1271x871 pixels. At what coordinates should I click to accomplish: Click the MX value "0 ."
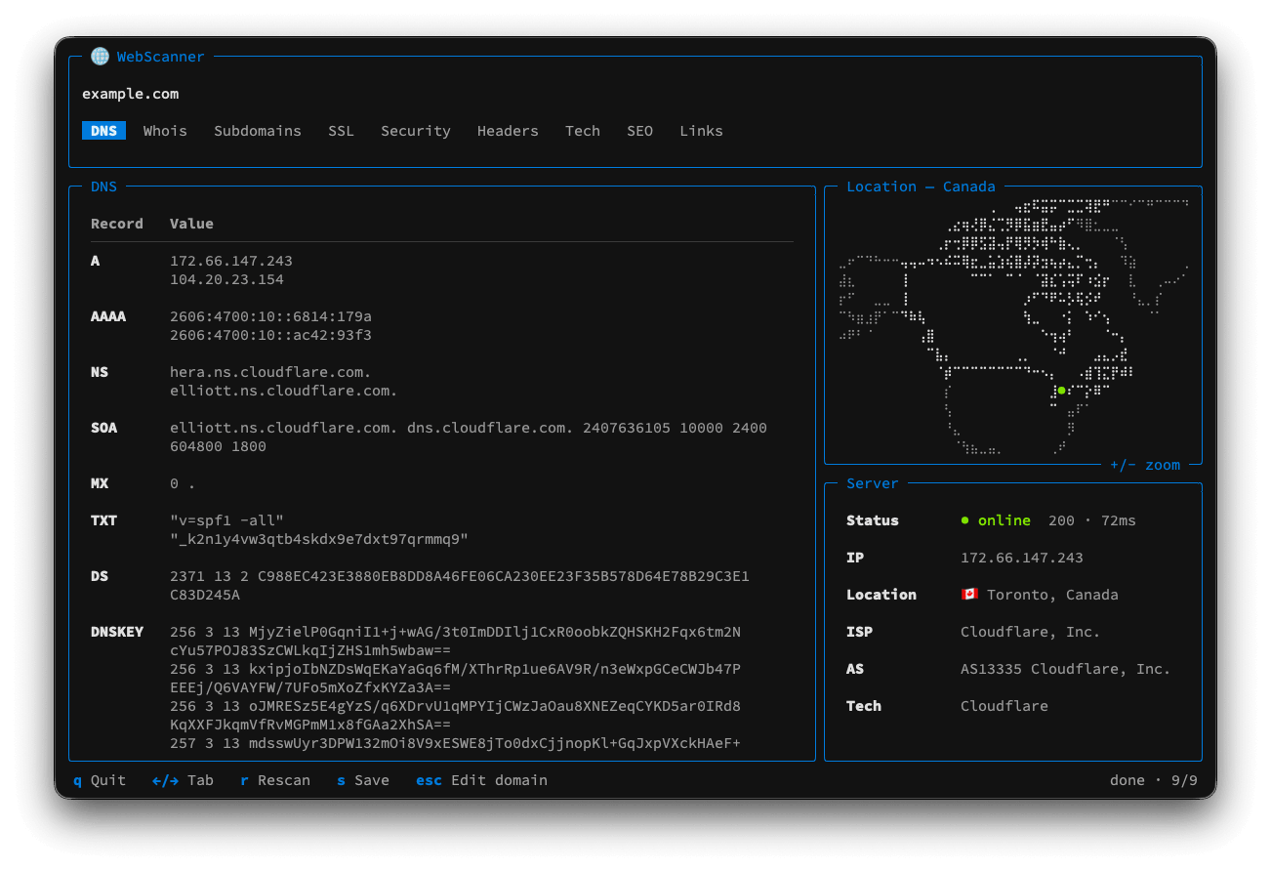183,483
